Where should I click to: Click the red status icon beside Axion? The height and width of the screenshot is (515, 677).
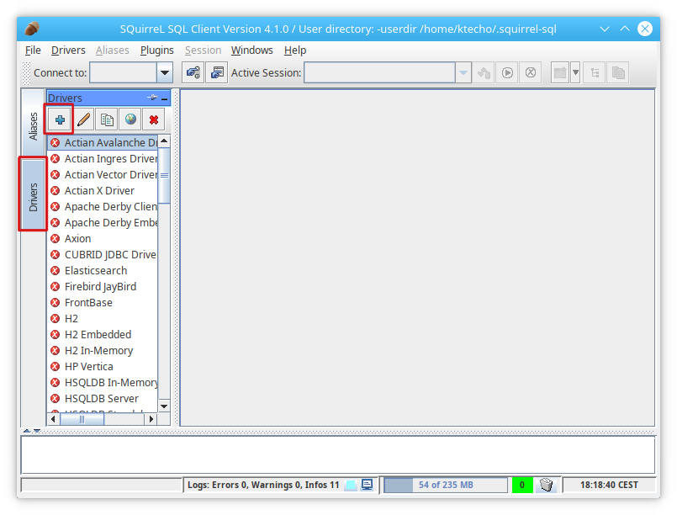click(x=56, y=238)
